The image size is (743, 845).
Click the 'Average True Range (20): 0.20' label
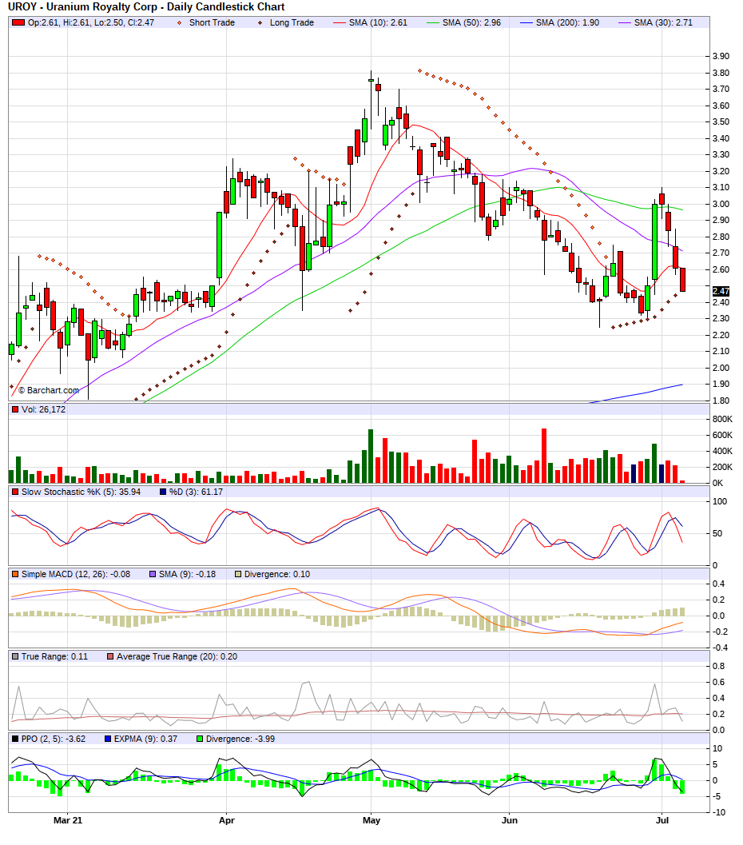coord(177,657)
